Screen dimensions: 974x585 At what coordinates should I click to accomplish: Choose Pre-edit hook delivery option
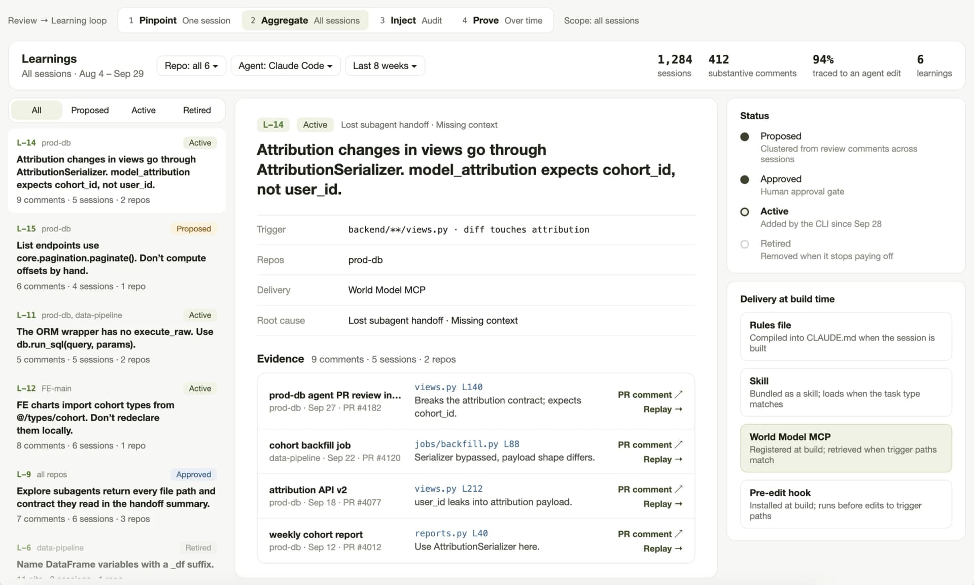[846, 504]
